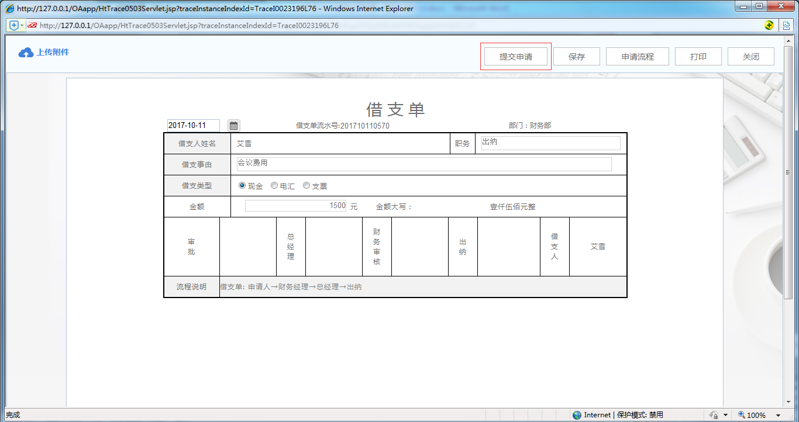The height and width of the screenshot is (422, 799).
Task: Click the Compatibility View icon in address bar
Action: pyautogui.click(x=786, y=25)
